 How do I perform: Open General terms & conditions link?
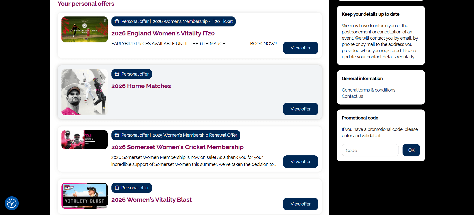coord(368,90)
